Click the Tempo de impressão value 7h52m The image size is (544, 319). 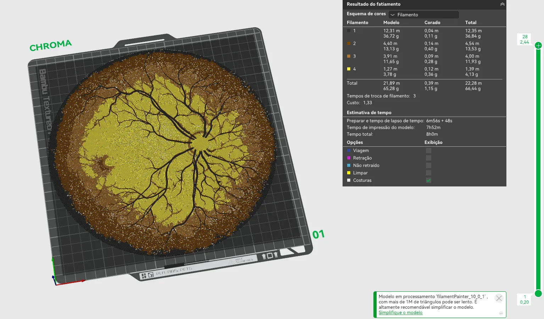coord(433,128)
